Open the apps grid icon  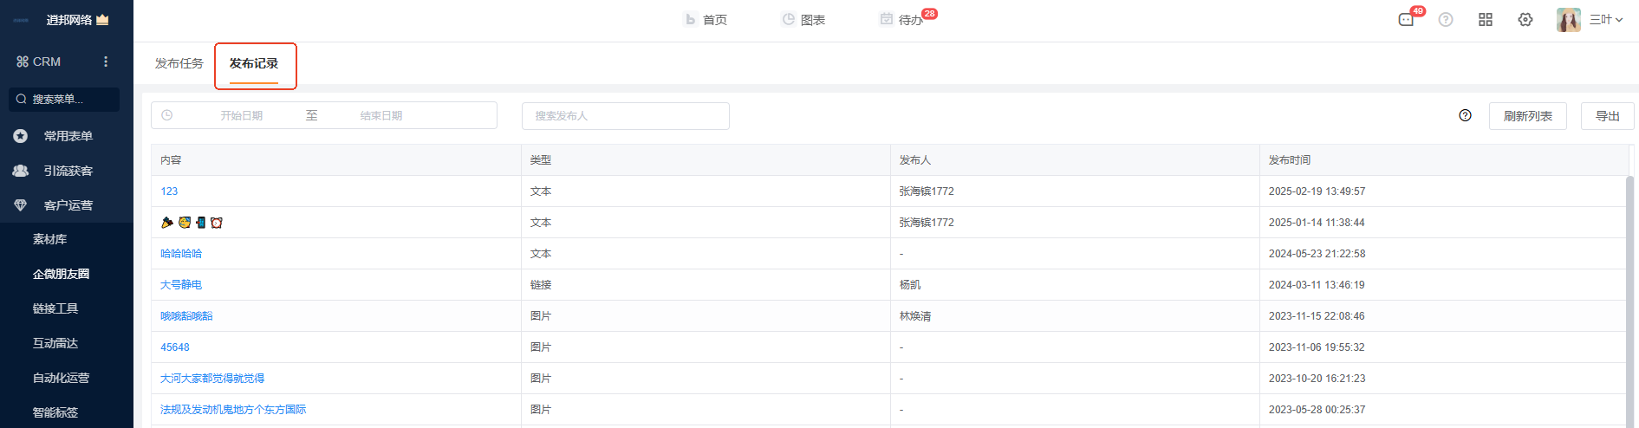pos(1486,20)
